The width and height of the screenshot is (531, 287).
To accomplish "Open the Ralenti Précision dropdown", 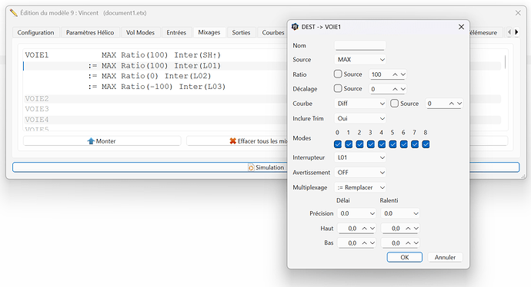I will [400, 213].
